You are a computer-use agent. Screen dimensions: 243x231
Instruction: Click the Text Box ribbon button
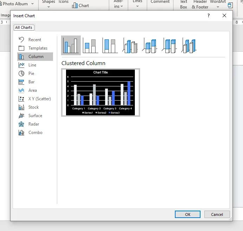pos(184,4)
